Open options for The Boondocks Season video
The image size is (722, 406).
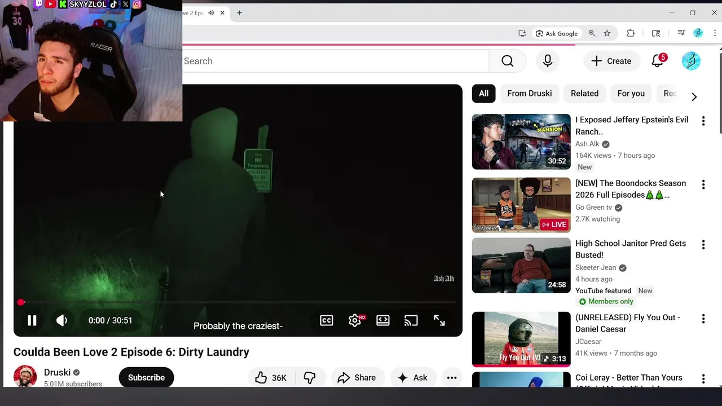pyautogui.click(x=703, y=184)
